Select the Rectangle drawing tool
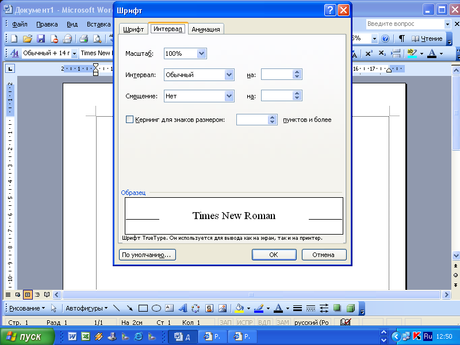The width and height of the screenshot is (460, 345). (x=143, y=308)
